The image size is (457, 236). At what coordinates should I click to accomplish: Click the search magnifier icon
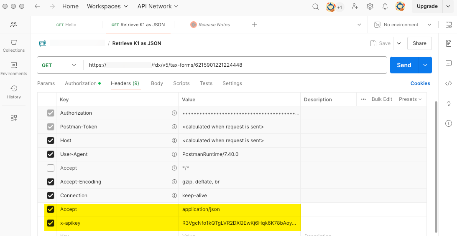316,6
